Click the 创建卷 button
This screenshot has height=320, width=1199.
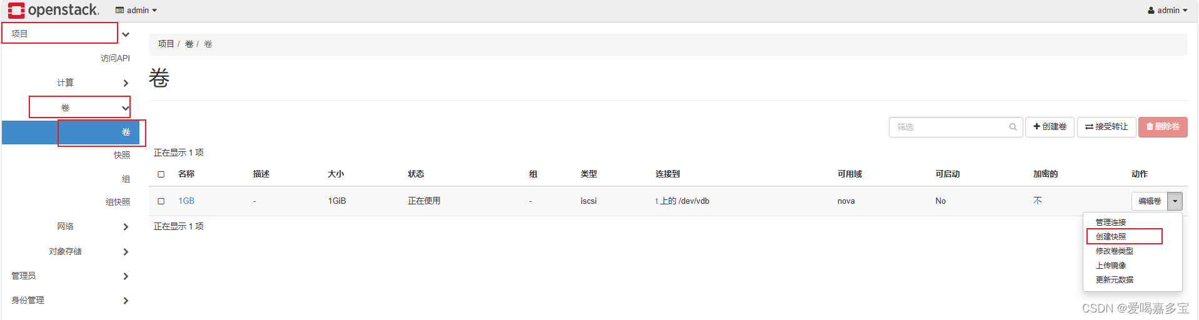pos(1050,127)
